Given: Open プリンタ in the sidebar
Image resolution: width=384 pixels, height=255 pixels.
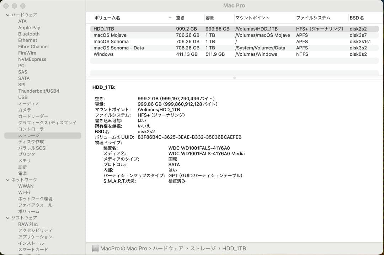Looking at the screenshot, I should [27, 154].
